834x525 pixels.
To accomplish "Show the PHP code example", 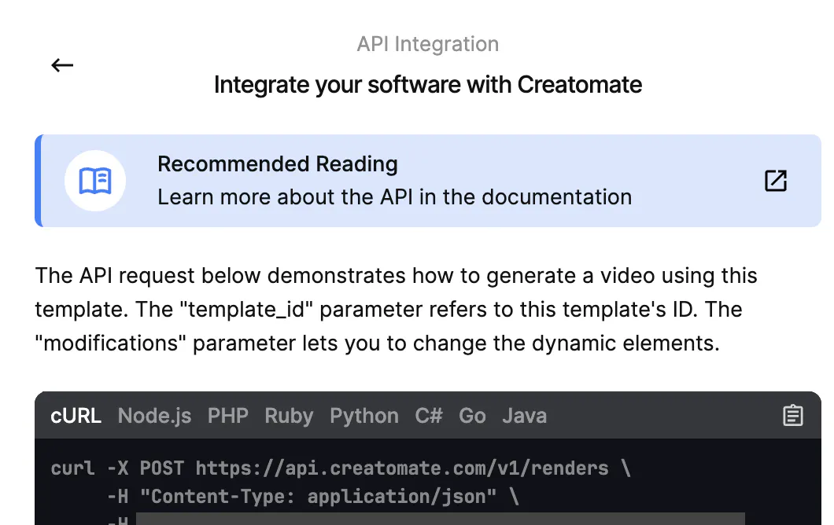I will (x=227, y=416).
